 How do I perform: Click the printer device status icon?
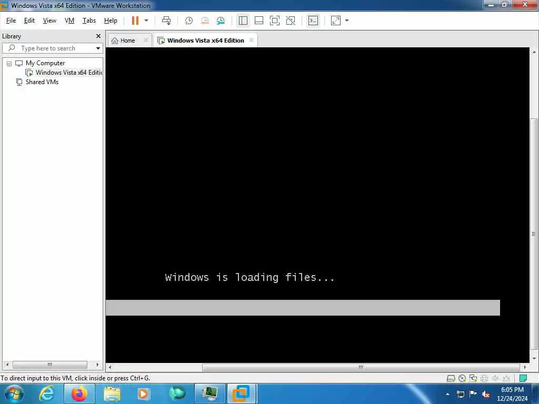point(484,378)
